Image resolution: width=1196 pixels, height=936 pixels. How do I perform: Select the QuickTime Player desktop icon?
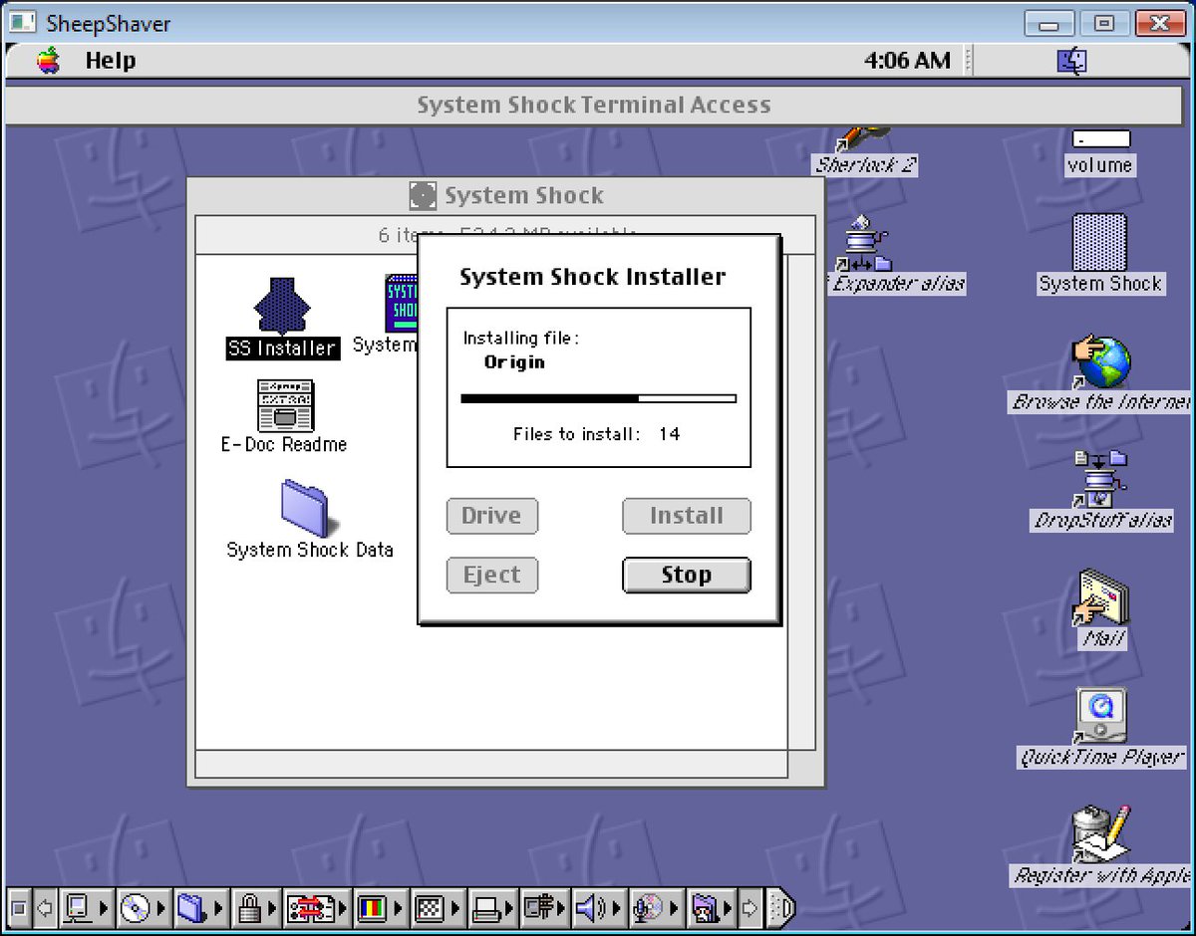1100,715
